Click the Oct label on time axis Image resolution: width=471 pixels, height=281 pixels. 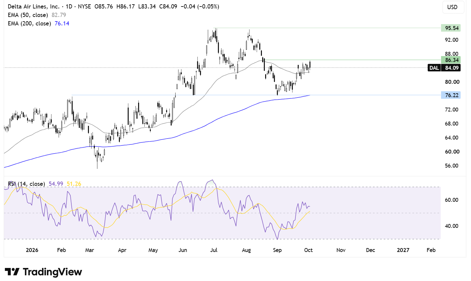click(308, 250)
